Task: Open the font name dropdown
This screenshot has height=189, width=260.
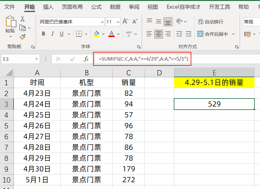Action: click(x=102, y=22)
